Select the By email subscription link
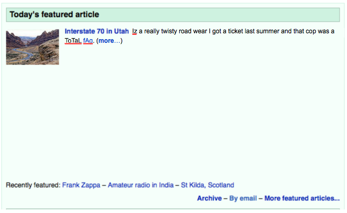 click(243, 198)
